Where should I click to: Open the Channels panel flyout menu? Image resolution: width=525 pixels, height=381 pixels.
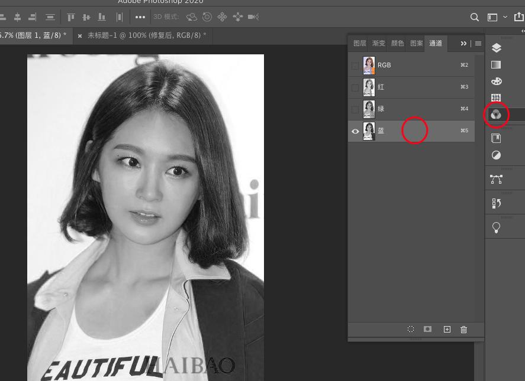coord(478,43)
